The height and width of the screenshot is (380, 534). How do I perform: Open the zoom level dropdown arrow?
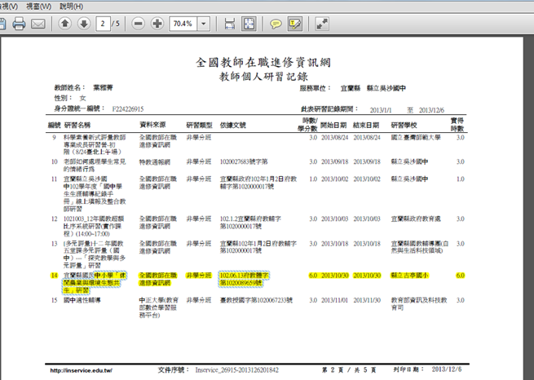(x=203, y=24)
